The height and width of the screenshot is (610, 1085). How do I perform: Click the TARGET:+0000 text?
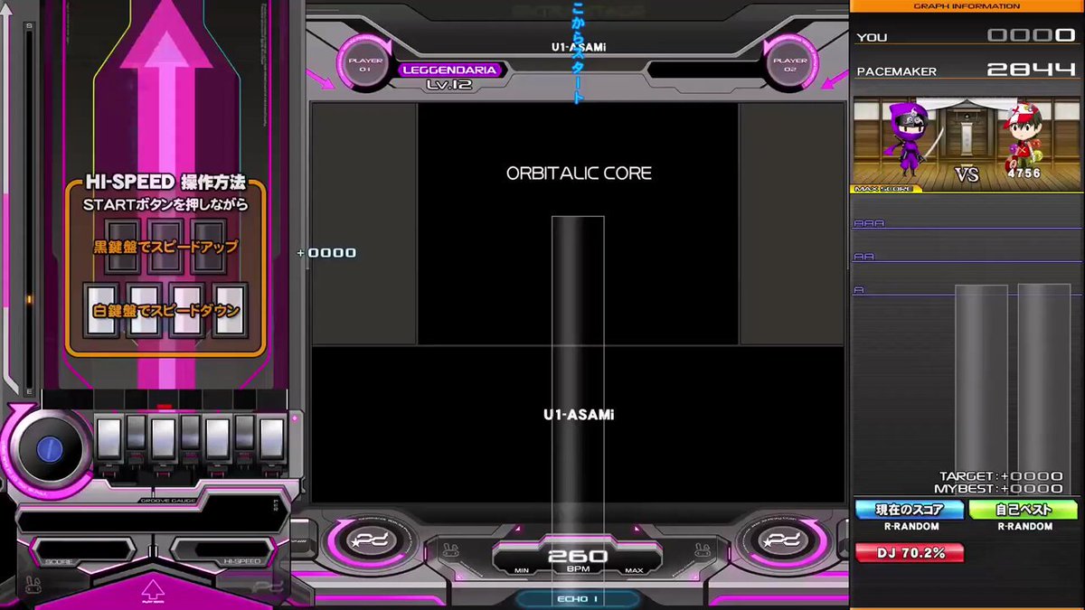click(1001, 476)
